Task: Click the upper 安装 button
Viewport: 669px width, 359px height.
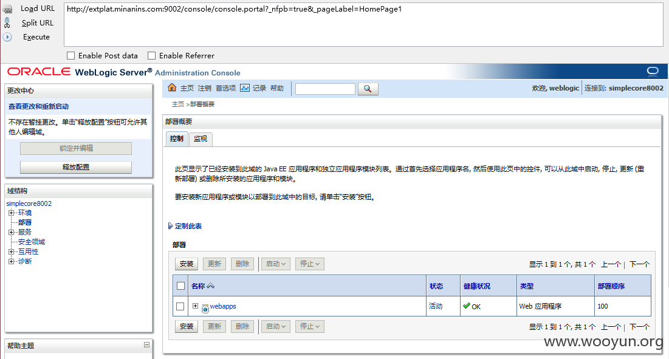Action: pyautogui.click(x=187, y=264)
